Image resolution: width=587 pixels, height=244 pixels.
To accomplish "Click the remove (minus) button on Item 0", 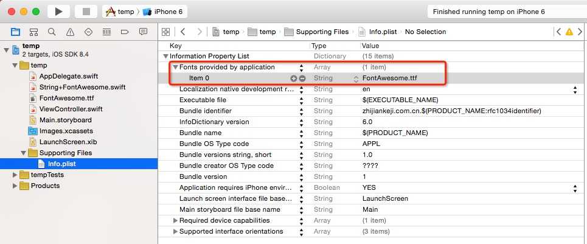I will [302, 78].
